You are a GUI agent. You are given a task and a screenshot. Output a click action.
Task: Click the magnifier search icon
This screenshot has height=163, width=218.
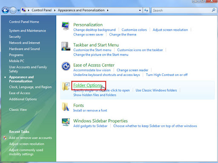point(213,10)
